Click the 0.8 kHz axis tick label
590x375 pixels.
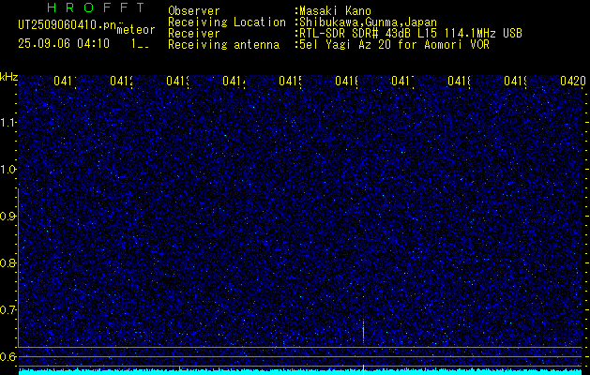(8, 262)
